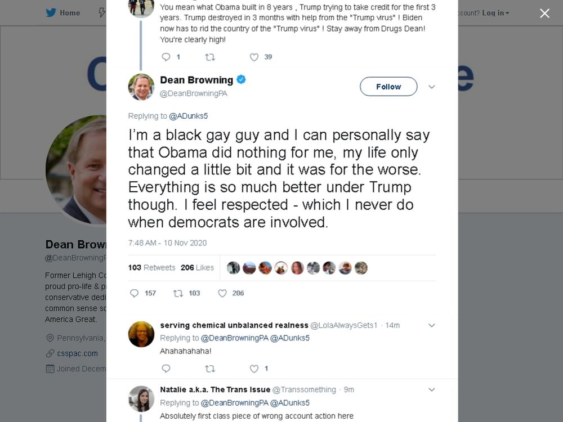Reply to Dean Browning's tweet
This screenshot has height=422, width=563.
tap(134, 293)
